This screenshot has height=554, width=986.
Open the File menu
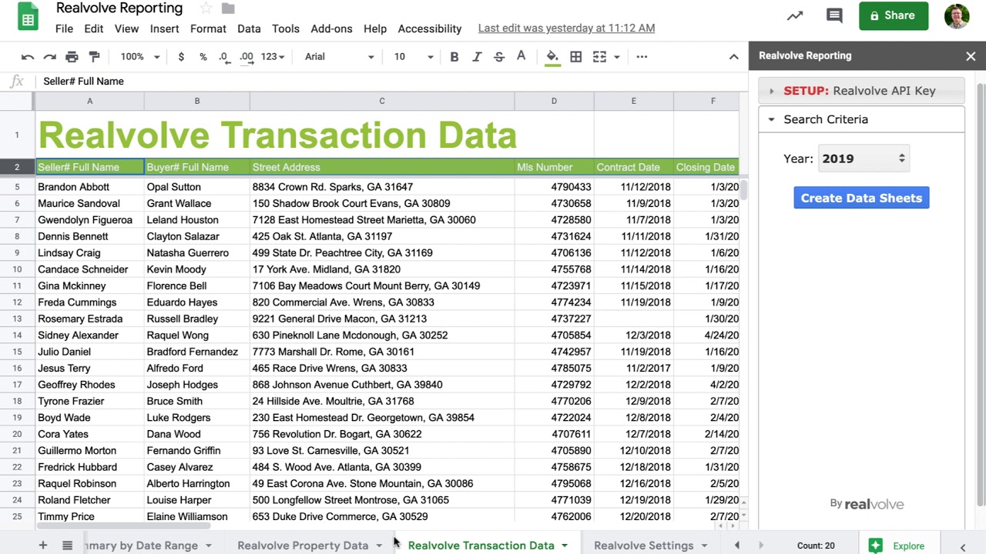click(64, 28)
